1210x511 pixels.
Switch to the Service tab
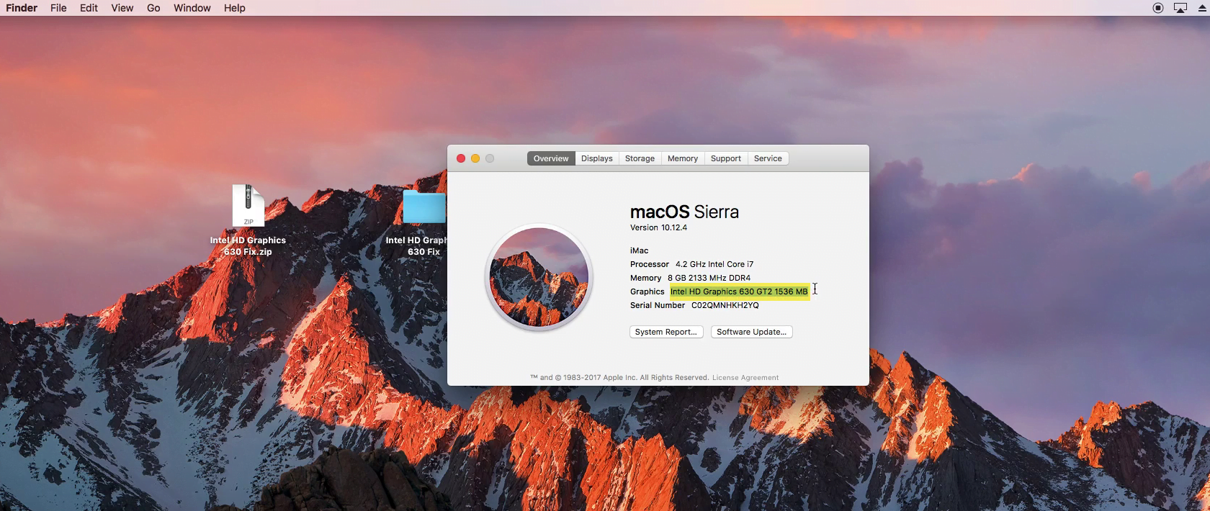768,158
